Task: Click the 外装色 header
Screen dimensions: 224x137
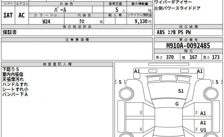Action: (66, 4)
